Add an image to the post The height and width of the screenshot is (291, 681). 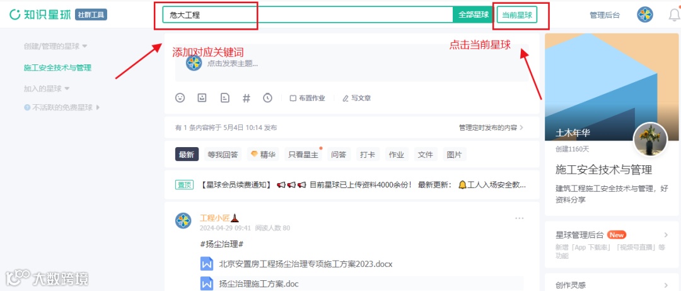pyautogui.click(x=202, y=98)
